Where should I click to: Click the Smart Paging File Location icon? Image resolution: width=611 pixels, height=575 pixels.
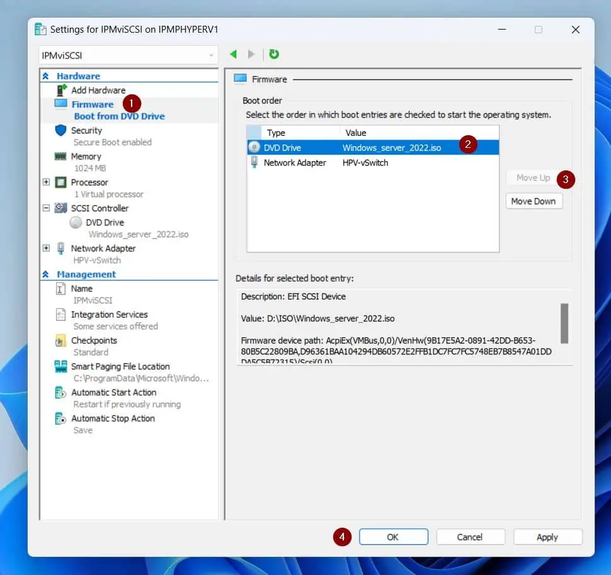click(61, 366)
